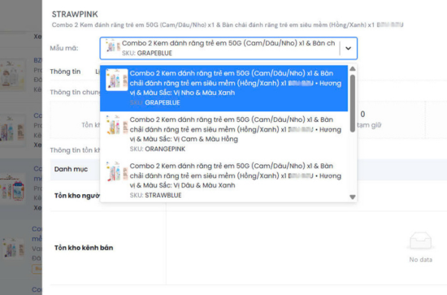Click the selected variant thumbnail in combo box
447x295 pixels.
click(x=113, y=46)
